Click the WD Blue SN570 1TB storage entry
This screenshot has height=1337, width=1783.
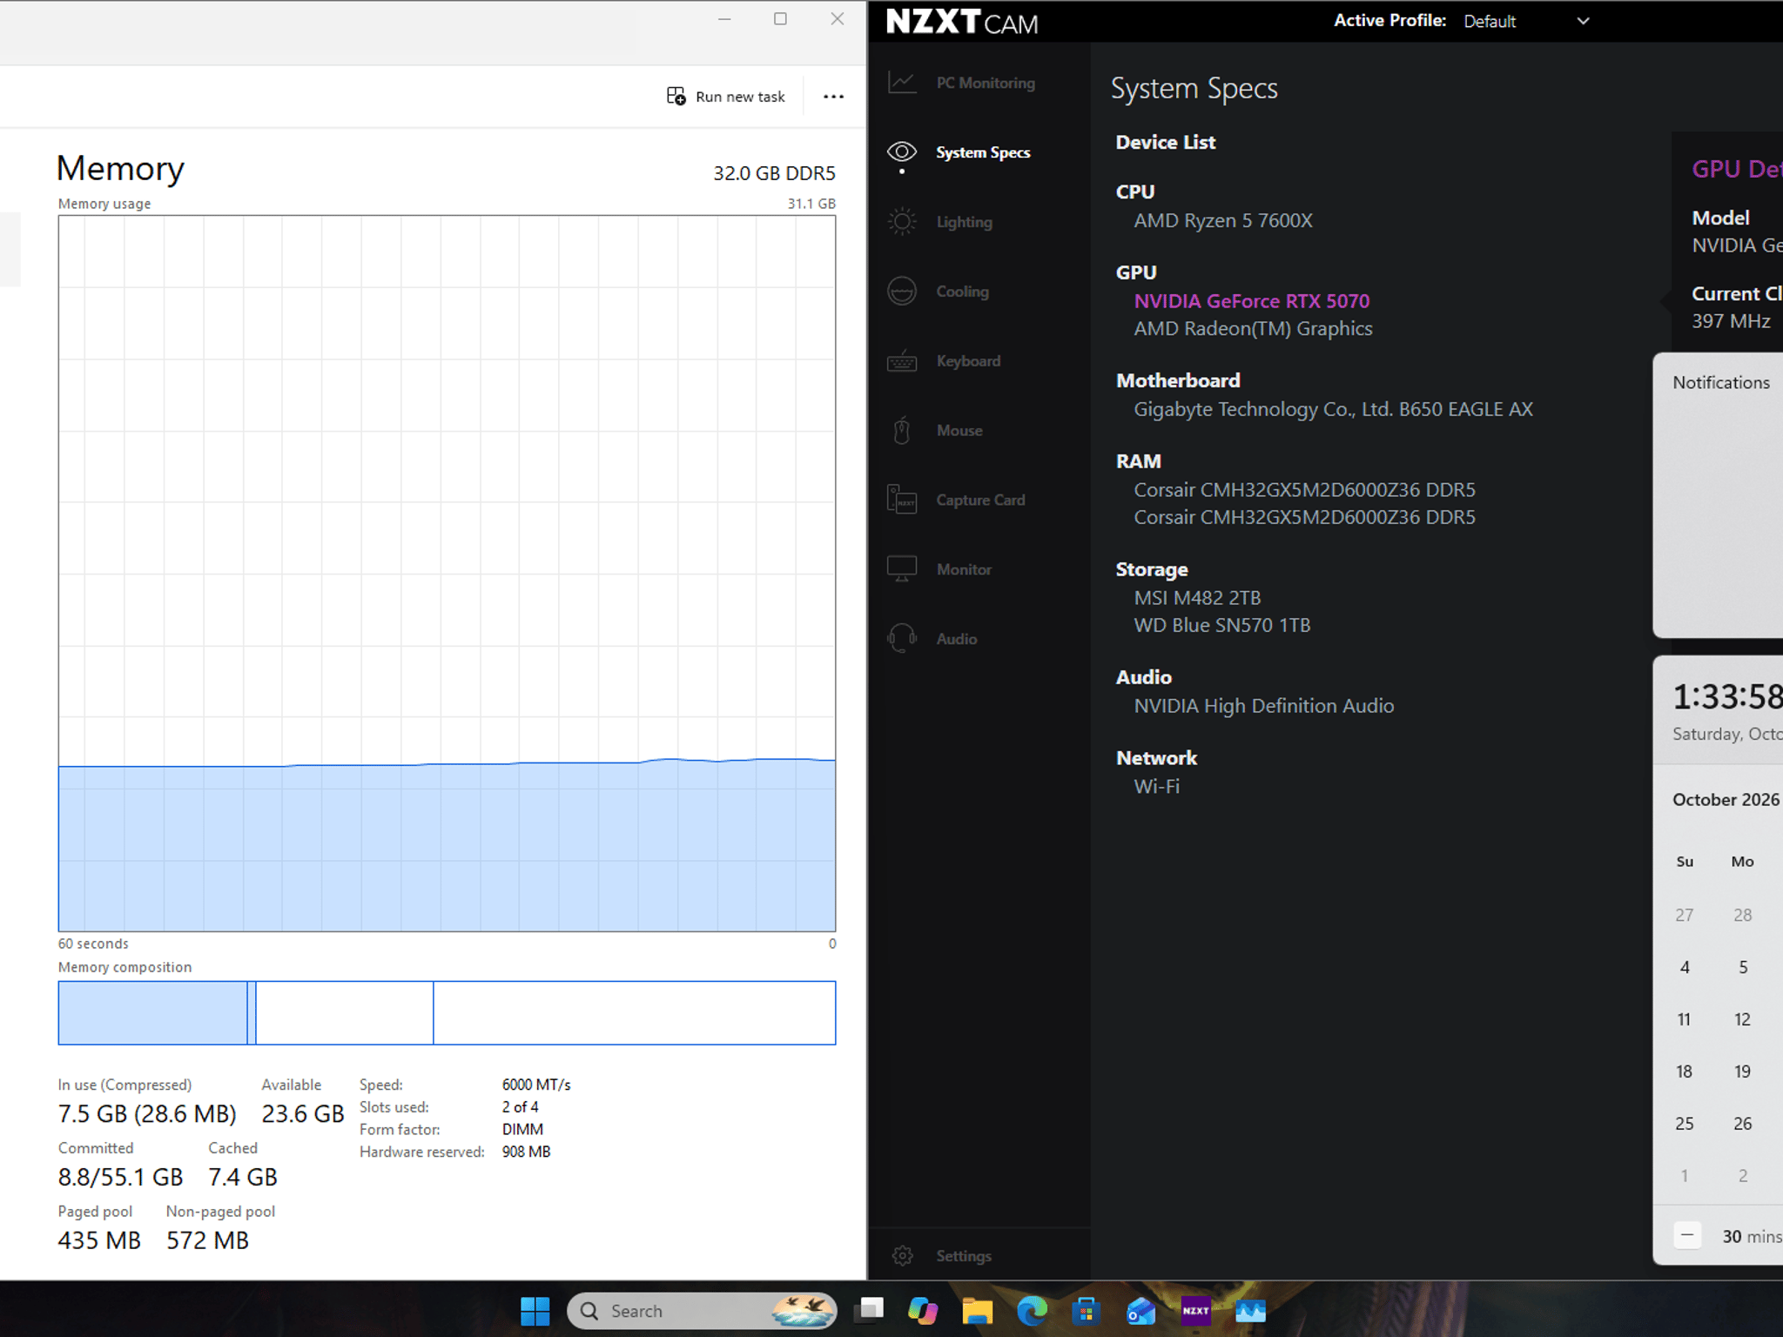coord(1221,625)
